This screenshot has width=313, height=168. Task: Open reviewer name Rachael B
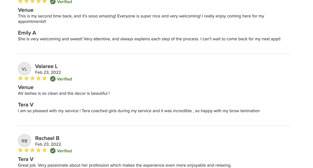click(47, 138)
